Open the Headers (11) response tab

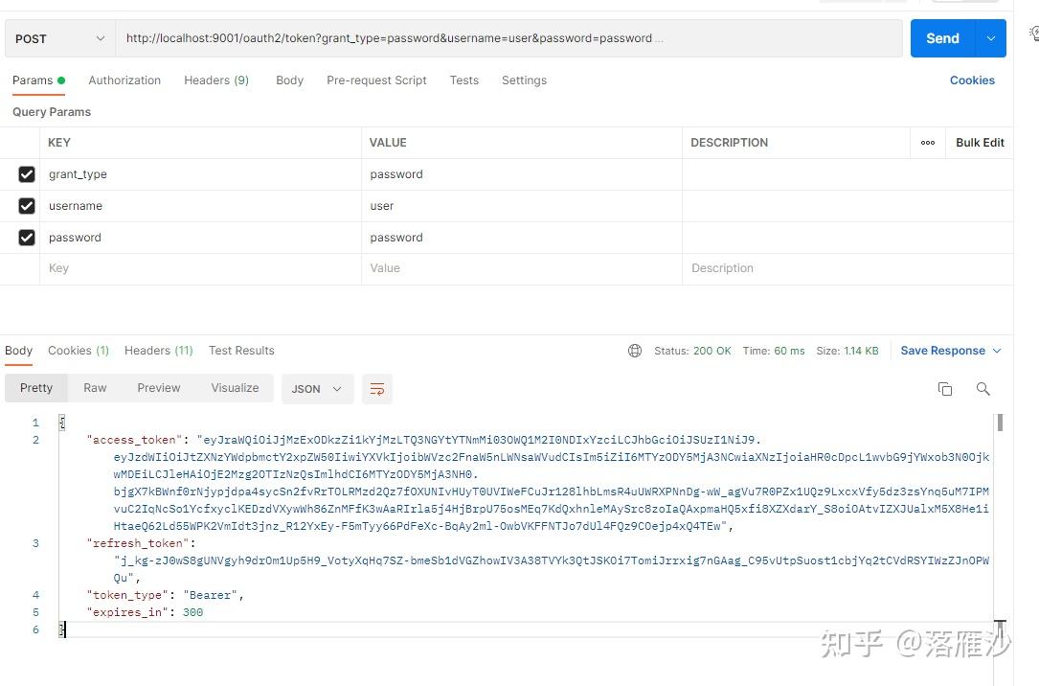(158, 351)
